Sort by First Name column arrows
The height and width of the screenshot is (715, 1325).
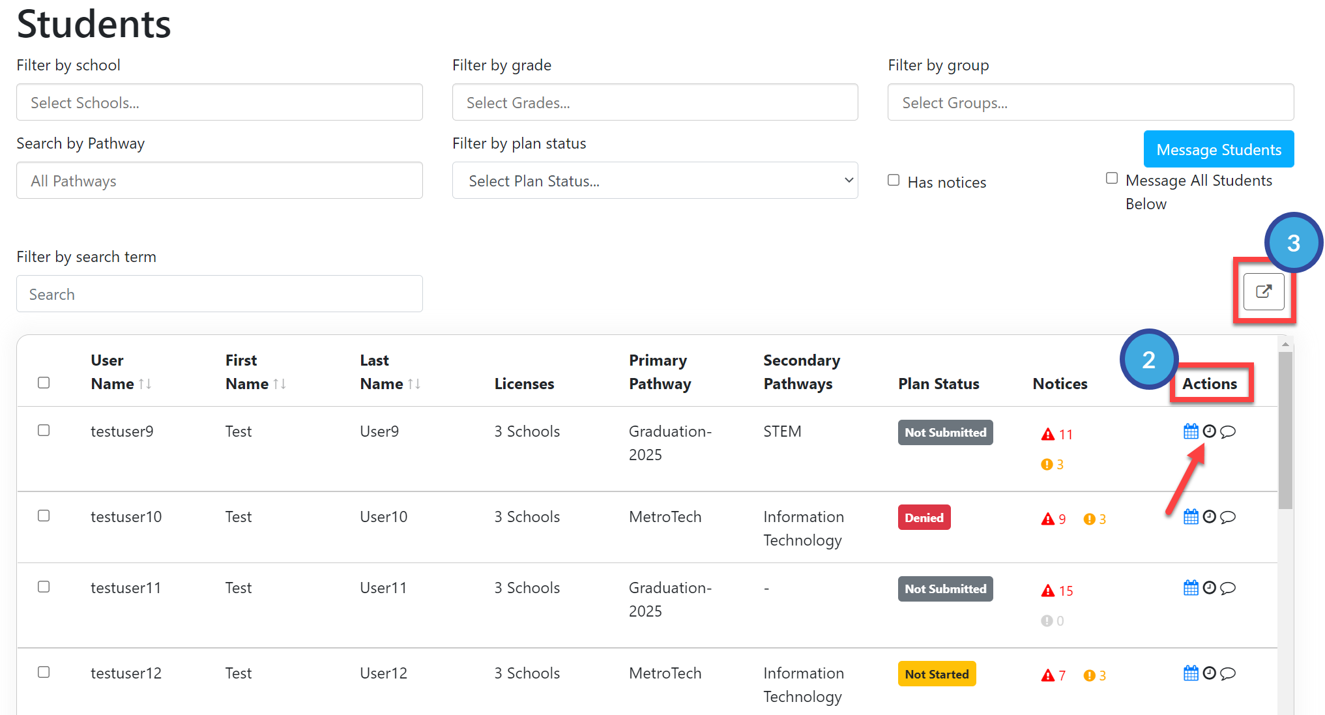click(280, 384)
